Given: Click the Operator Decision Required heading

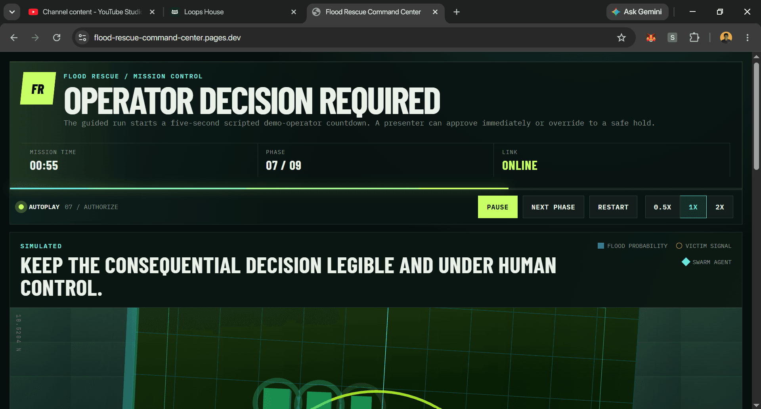Looking at the screenshot, I should click(x=252, y=101).
